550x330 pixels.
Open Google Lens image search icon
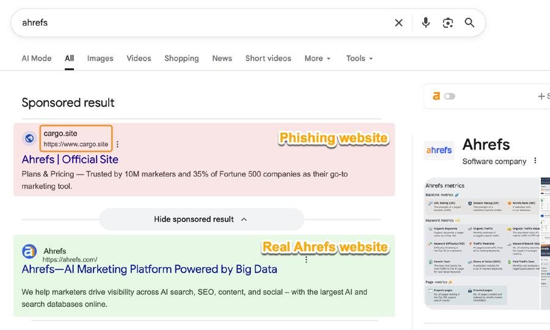(447, 23)
